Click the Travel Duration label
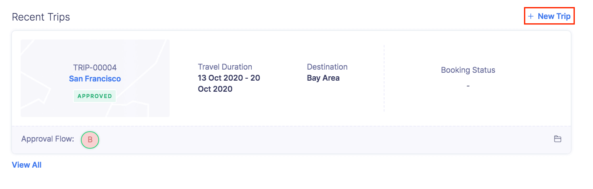593x189 pixels. 225,67
